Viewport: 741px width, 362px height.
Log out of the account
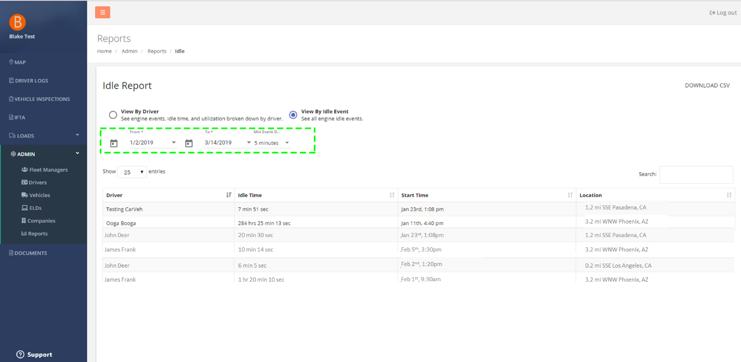tap(723, 13)
